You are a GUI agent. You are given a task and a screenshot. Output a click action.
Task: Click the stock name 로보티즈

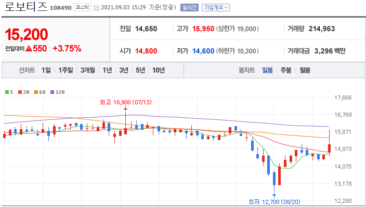(26, 7)
